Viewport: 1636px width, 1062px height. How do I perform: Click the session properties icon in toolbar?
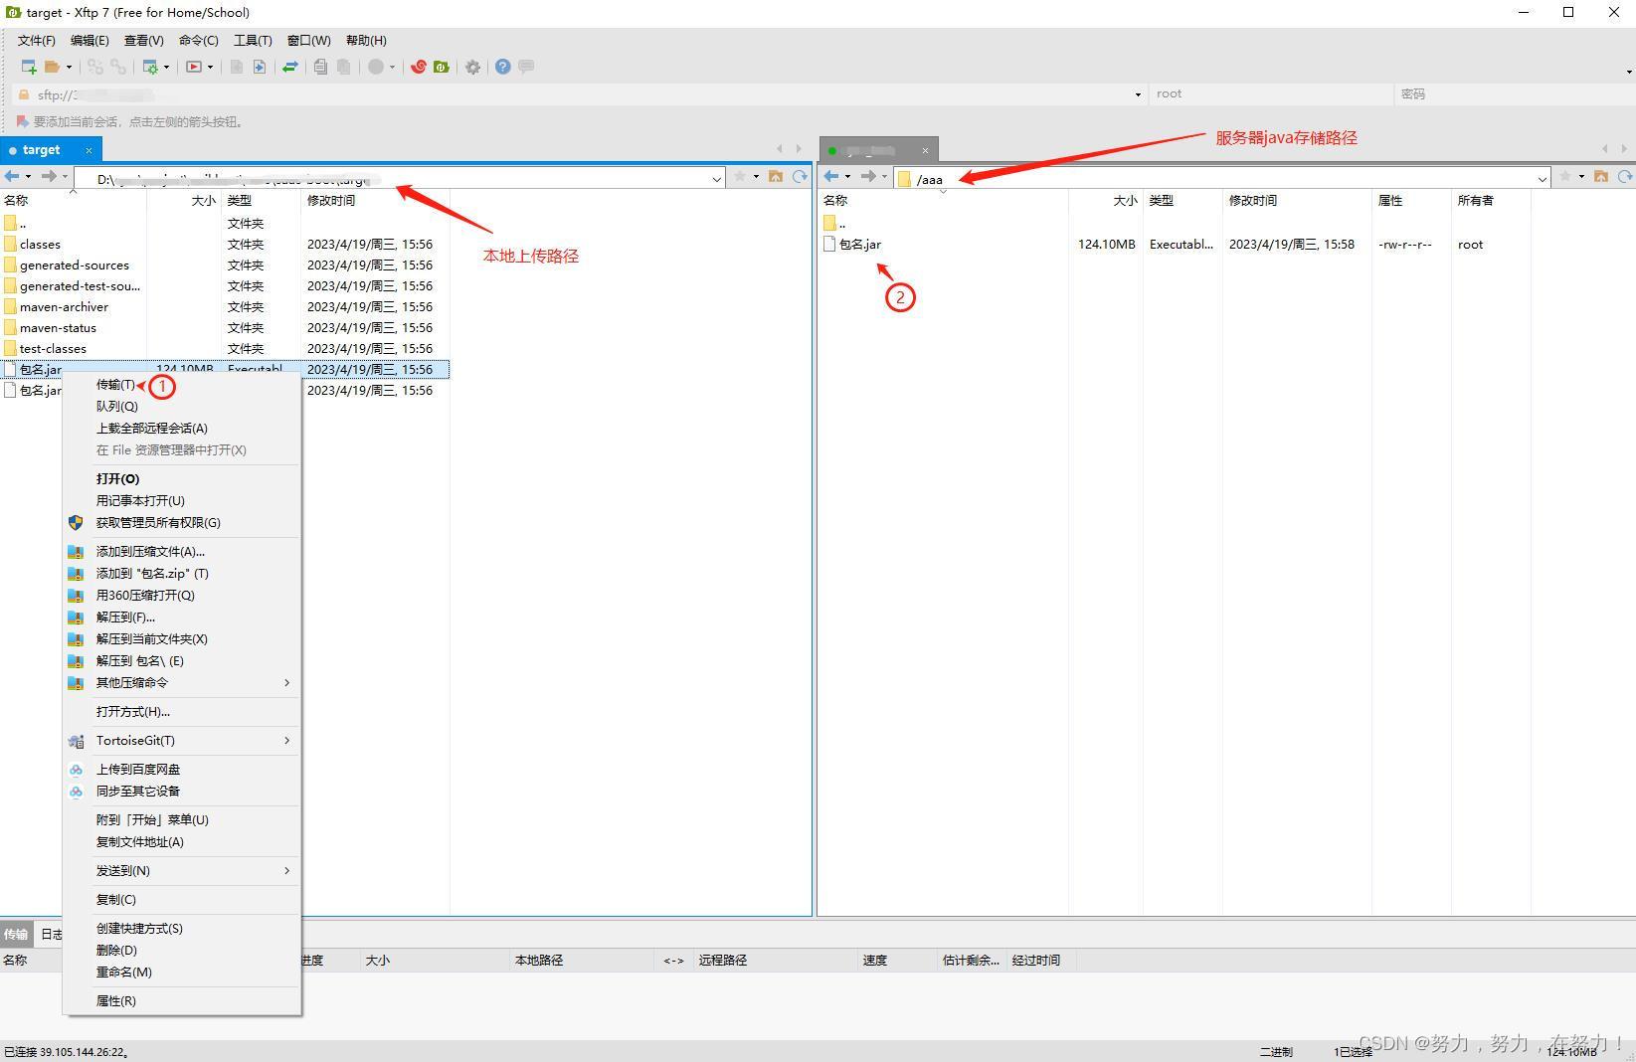point(150,67)
